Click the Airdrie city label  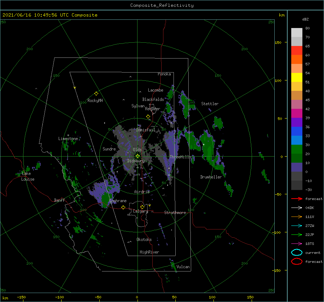point(142,192)
